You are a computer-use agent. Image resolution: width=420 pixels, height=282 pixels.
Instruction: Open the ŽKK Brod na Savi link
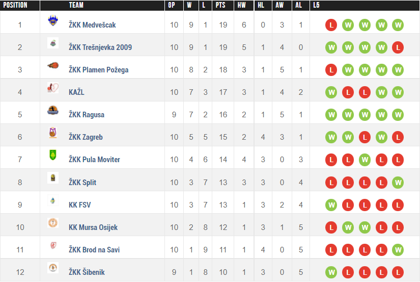click(94, 250)
